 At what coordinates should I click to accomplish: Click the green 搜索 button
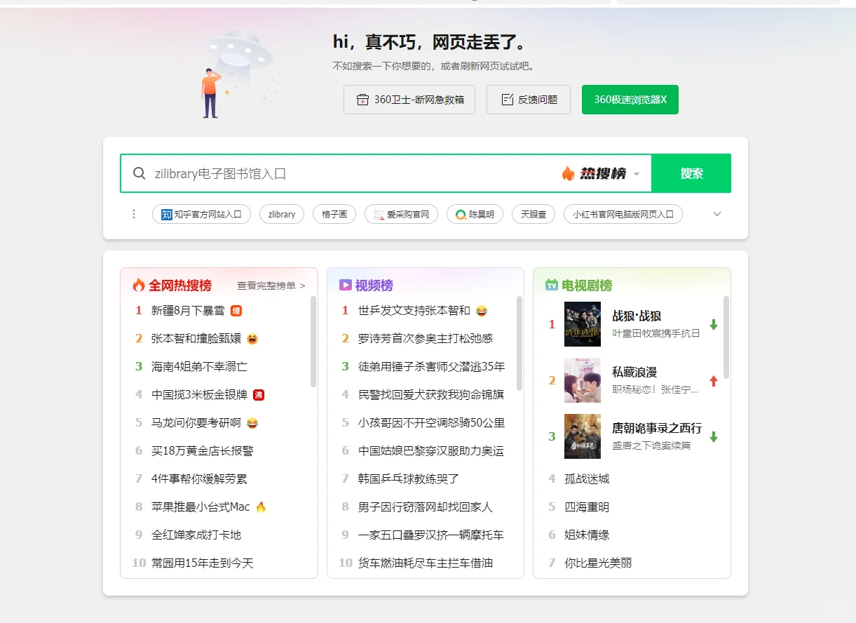691,173
